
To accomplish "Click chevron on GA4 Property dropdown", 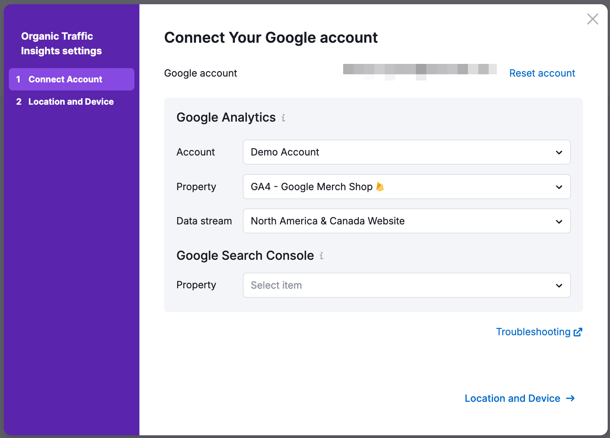I will [559, 187].
